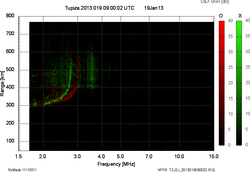Viewport: 250px width, 172px height.
Task: Click the file name 'TZJ2J_2013019090002.RIQ'
Action: pyautogui.click(x=192, y=170)
